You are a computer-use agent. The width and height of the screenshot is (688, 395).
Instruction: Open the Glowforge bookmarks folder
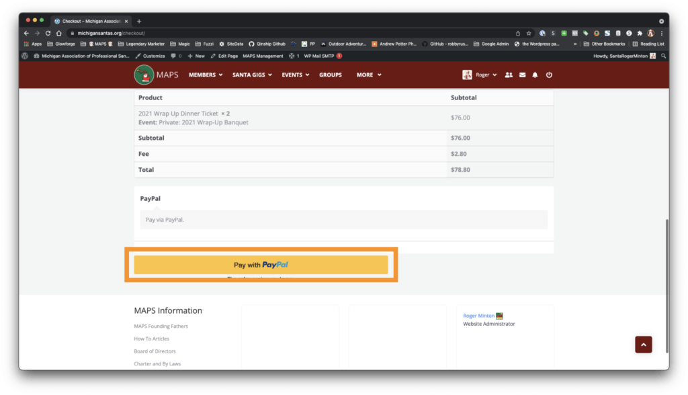tap(61, 44)
